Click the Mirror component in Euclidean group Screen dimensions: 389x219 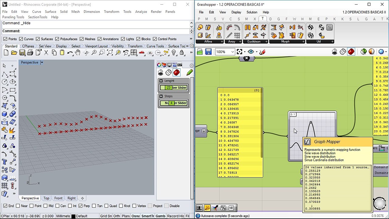pyautogui.click(x=247, y=28)
